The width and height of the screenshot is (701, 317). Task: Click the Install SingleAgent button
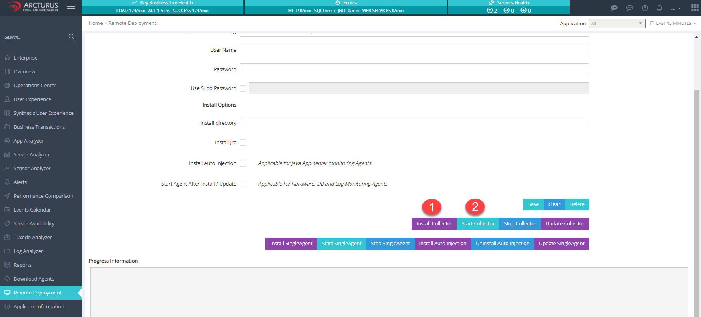(x=291, y=244)
